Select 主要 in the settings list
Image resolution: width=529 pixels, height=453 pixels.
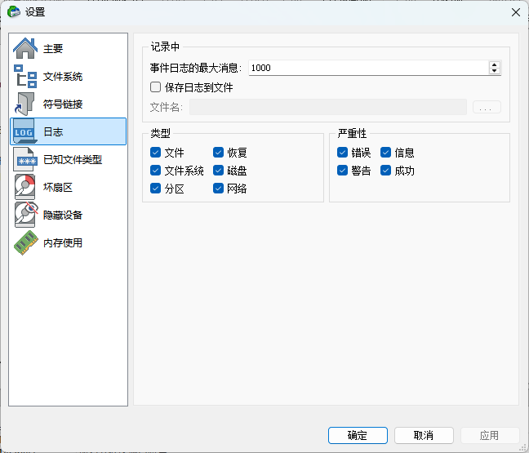tap(68, 48)
